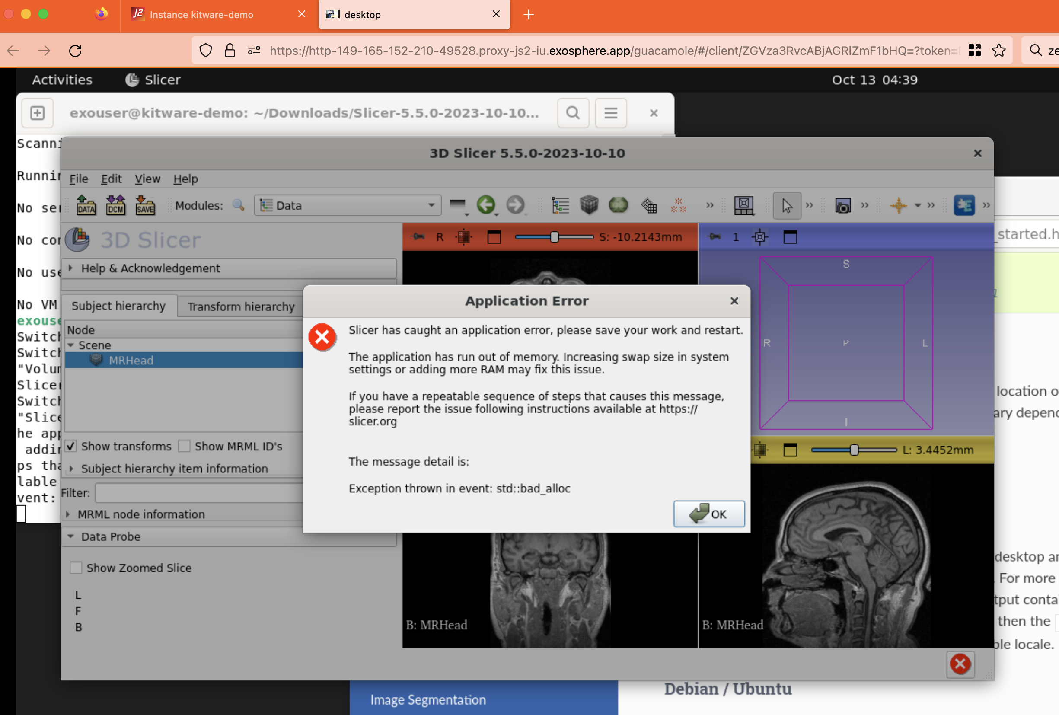Click the Save data icon
Viewport: 1059px width, 715px height.
coord(145,205)
